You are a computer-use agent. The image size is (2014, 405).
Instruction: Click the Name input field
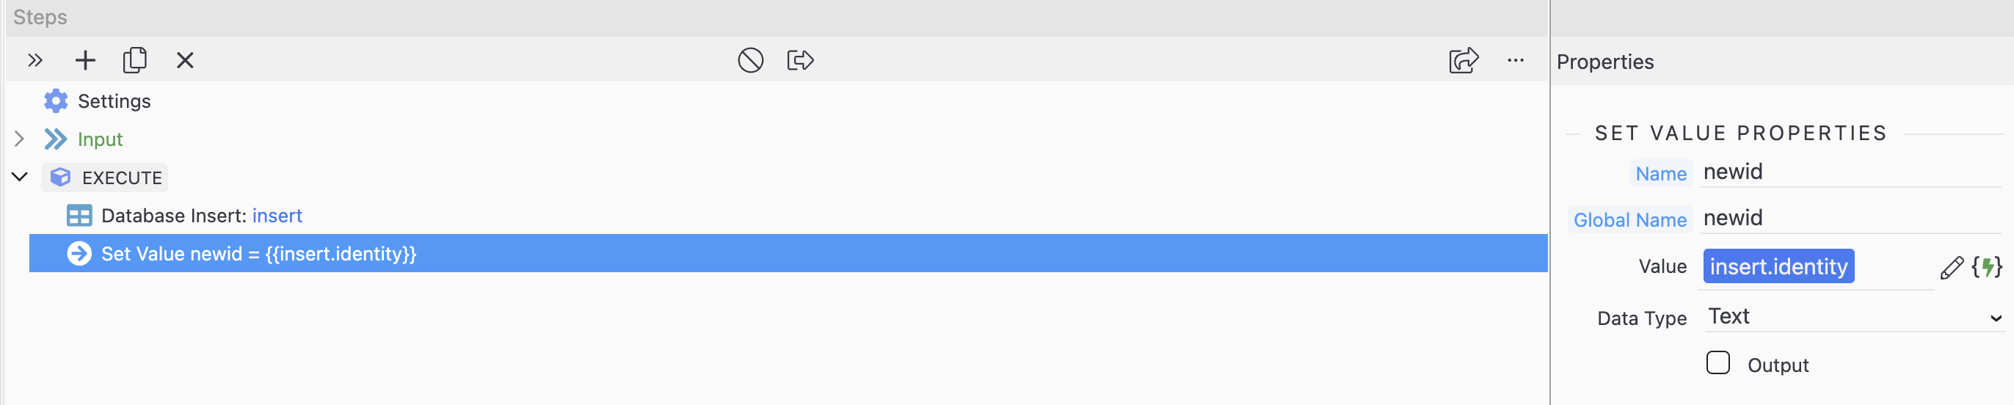pyautogui.click(x=1850, y=172)
